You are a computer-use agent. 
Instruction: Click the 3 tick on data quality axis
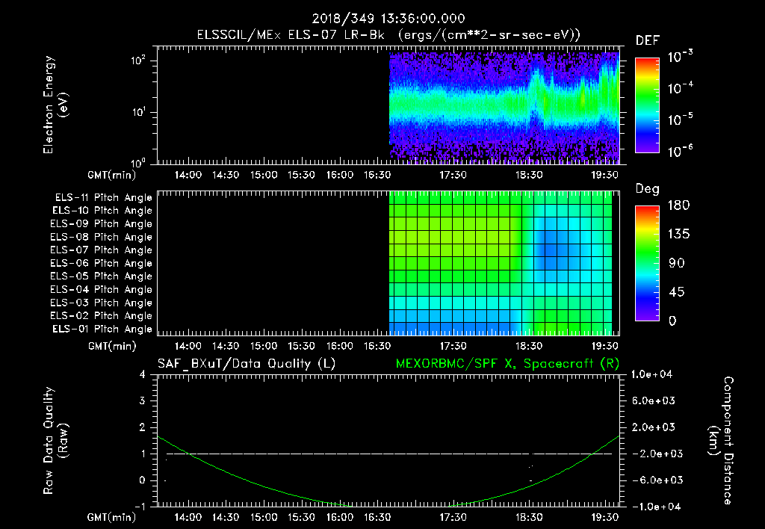point(143,400)
